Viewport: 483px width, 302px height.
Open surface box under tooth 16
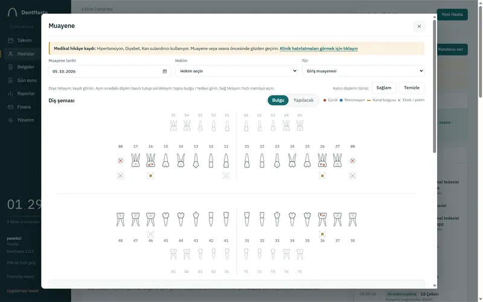tap(150, 176)
